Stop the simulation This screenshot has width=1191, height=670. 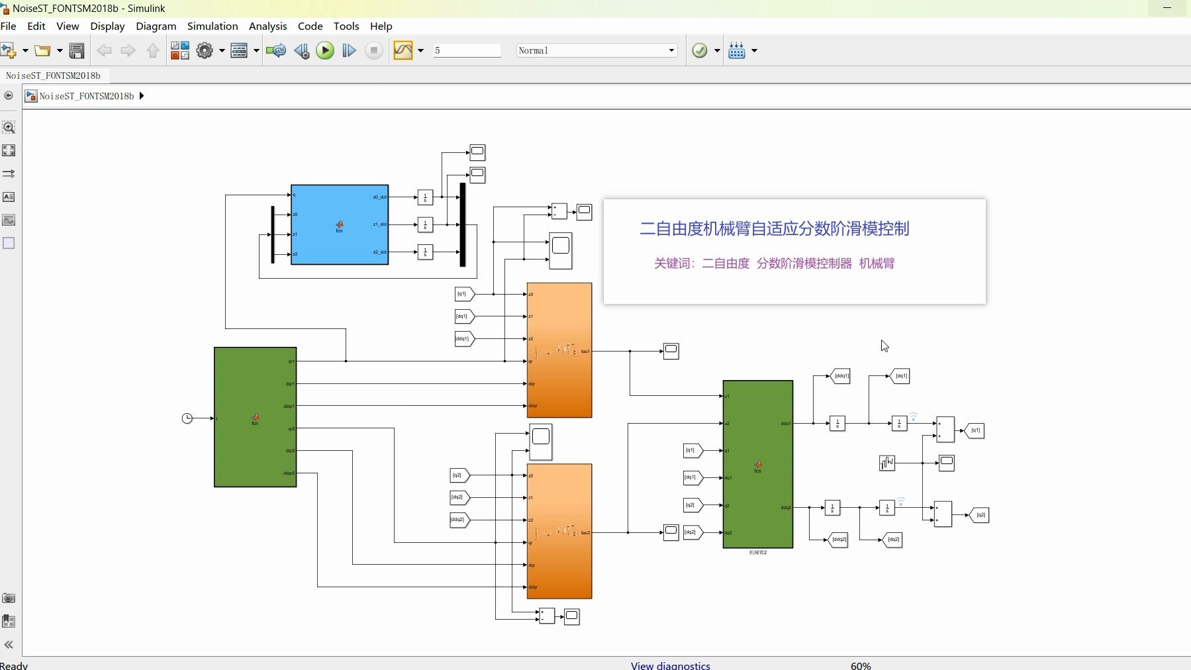pos(374,50)
